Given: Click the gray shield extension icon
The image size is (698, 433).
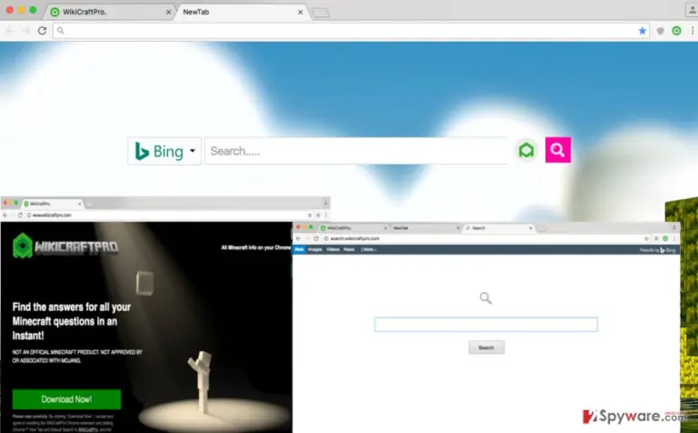Looking at the screenshot, I should pyautogui.click(x=660, y=31).
